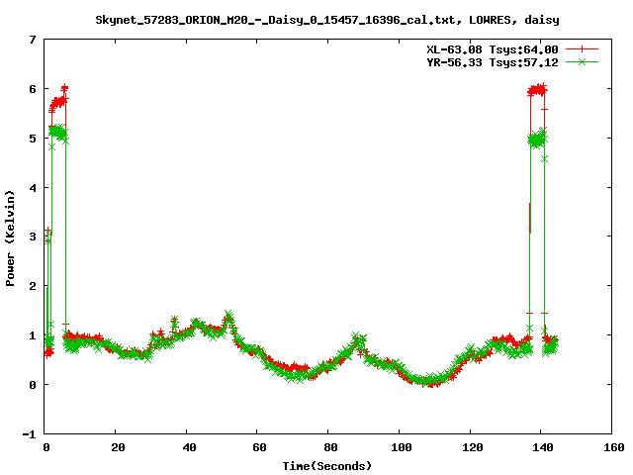Click y-axis tick label 2
633x475 pixels.
coord(33,286)
